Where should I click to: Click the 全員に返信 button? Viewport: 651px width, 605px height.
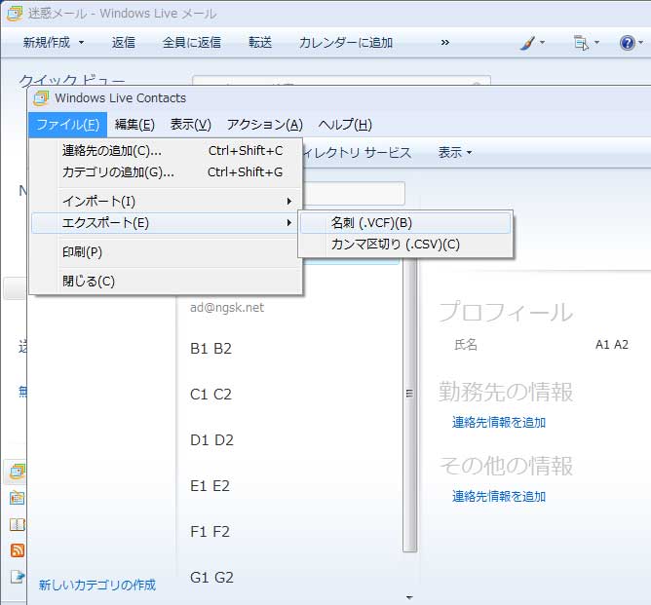(x=191, y=43)
